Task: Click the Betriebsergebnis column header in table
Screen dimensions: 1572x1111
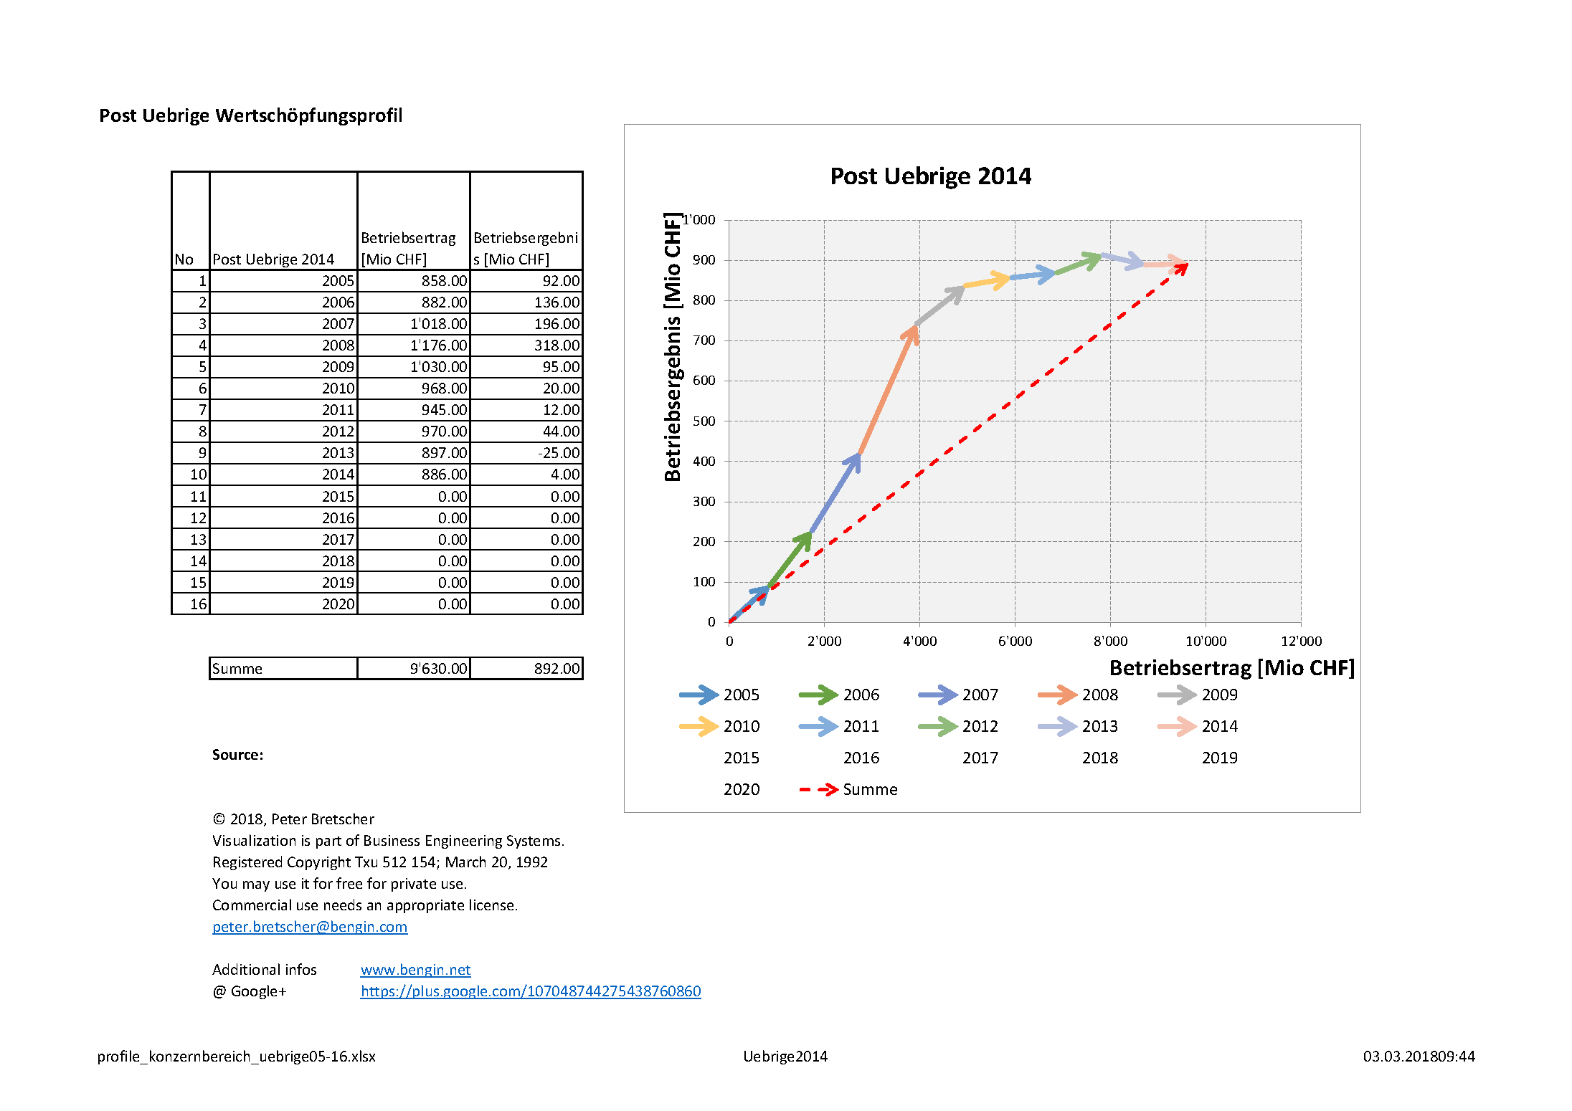Action: tap(526, 221)
